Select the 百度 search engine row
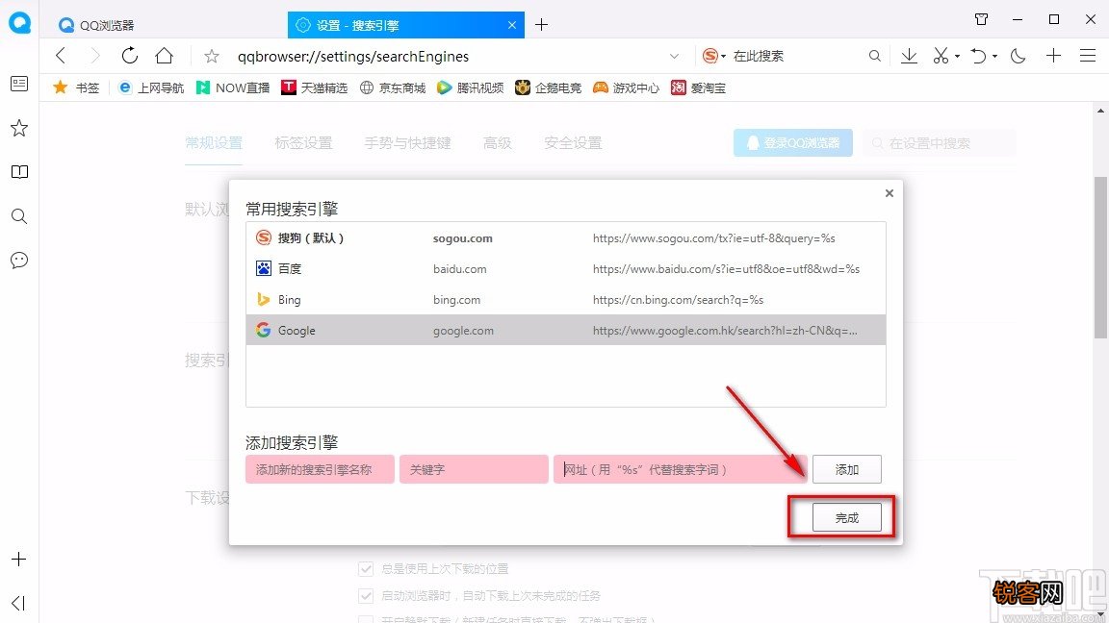This screenshot has width=1109, height=623. (x=566, y=268)
